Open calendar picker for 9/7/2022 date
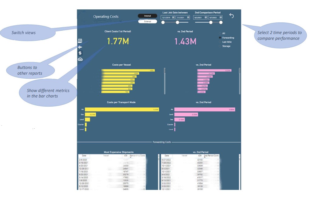The width and height of the screenshot is (310, 197). (221, 18)
